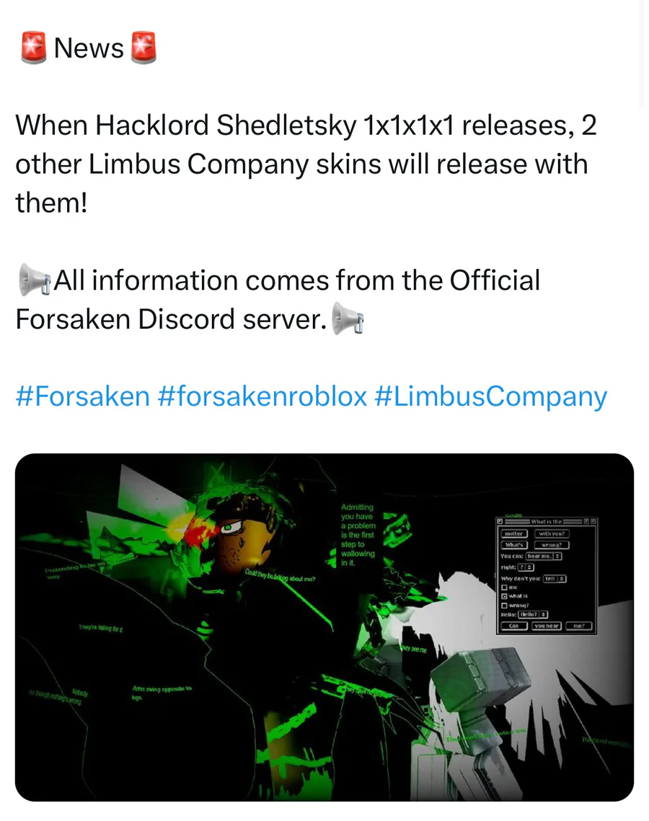Click the left title-bar icon of 'What is the' window
The height and width of the screenshot is (821, 649).
pos(500,521)
